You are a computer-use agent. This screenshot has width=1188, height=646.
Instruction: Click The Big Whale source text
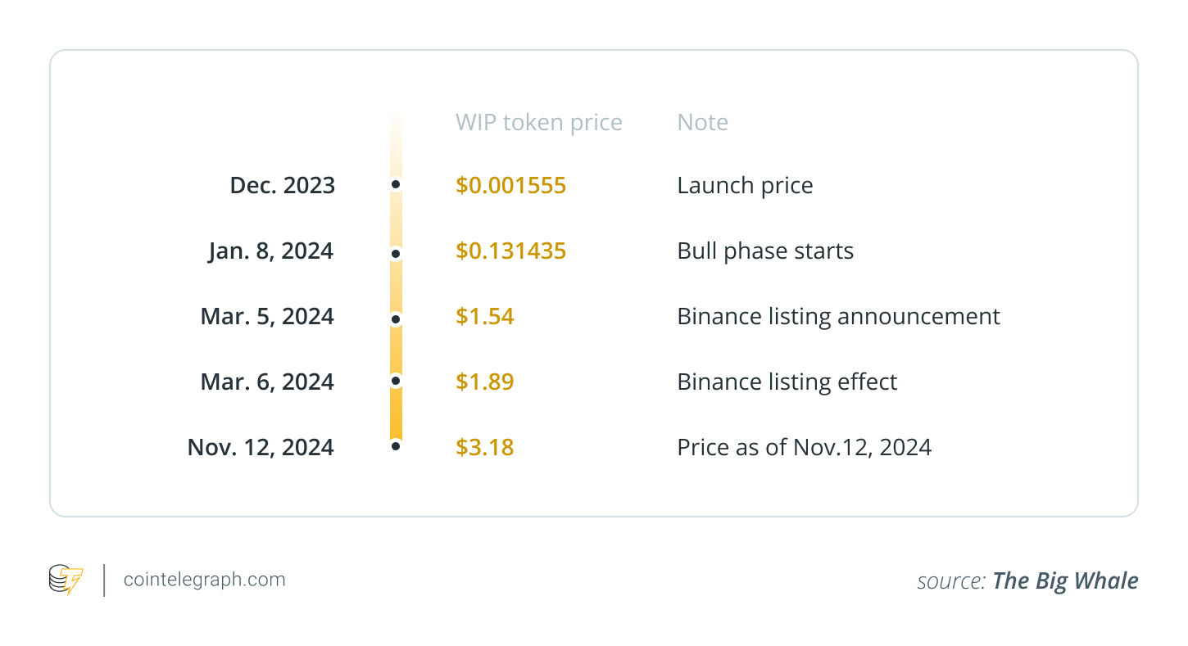1065,580
